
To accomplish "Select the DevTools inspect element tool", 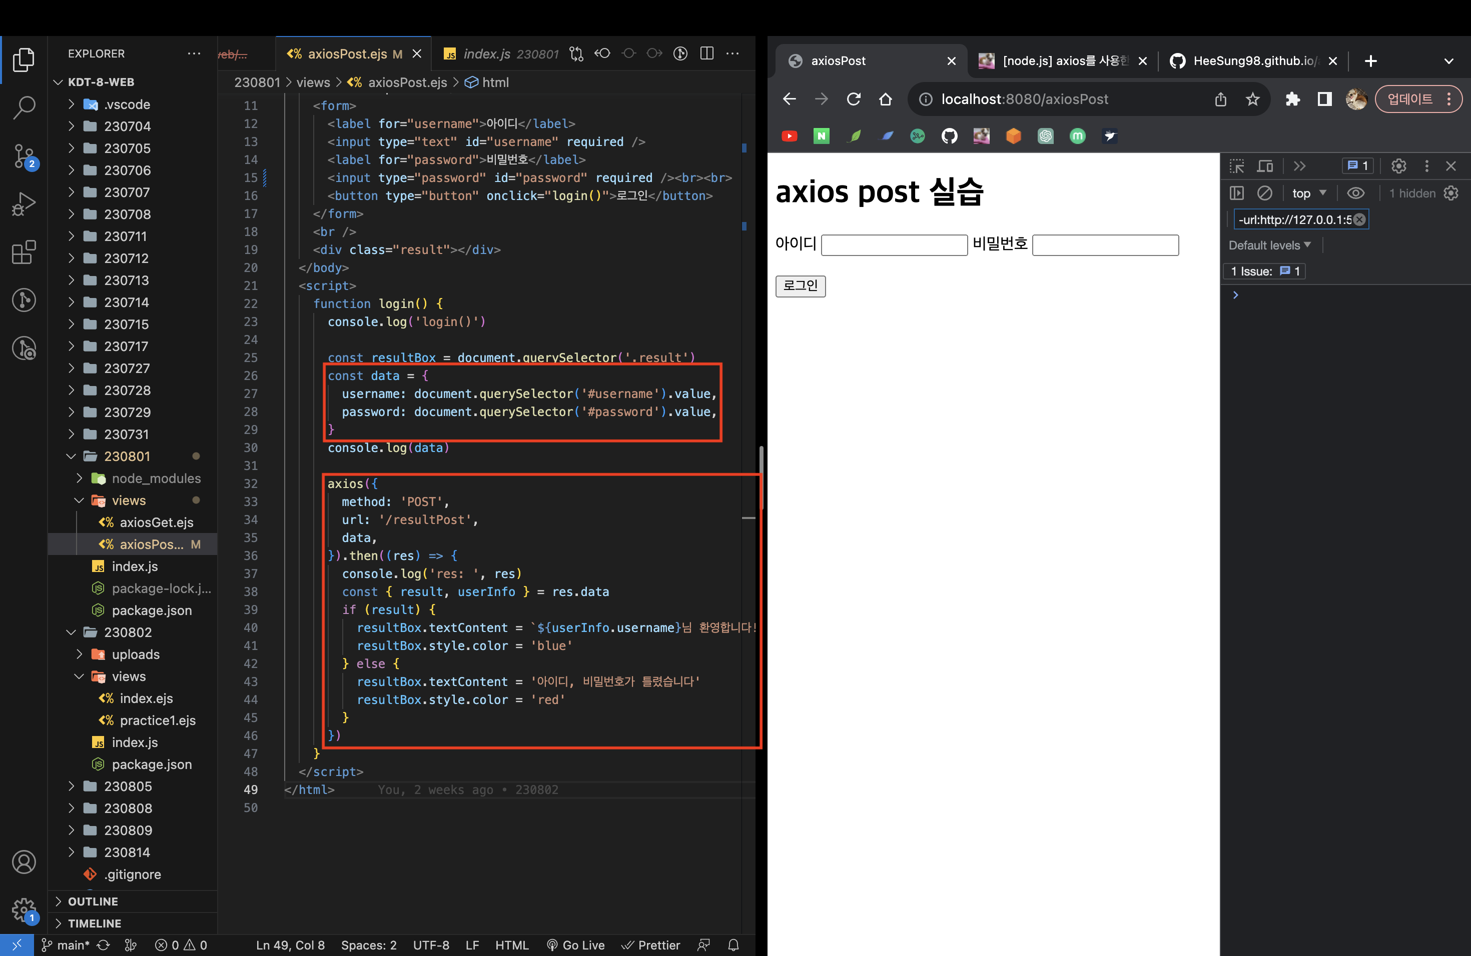I will [x=1237, y=166].
